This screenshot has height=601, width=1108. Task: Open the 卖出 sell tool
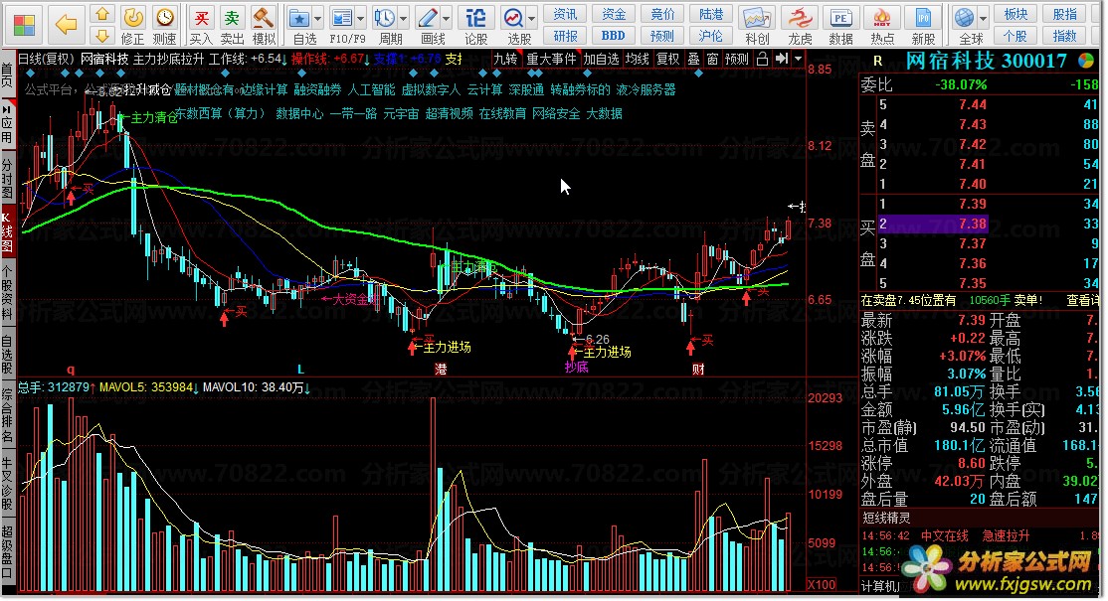[x=233, y=26]
